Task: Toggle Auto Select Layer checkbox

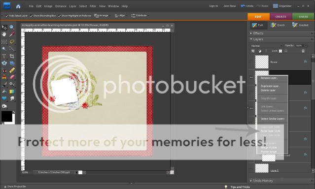Action: (7, 16)
